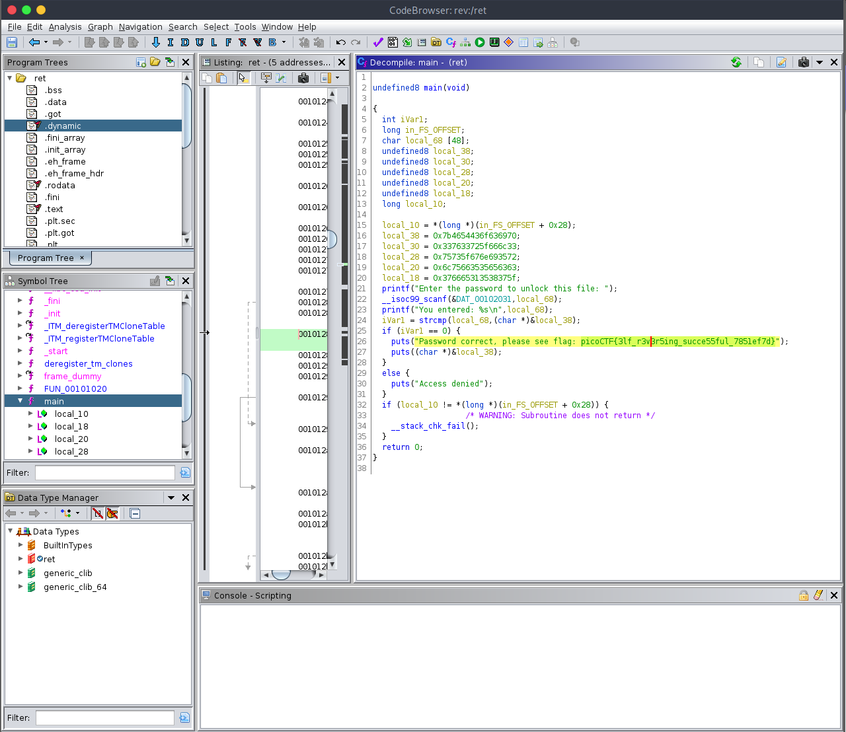This screenshot has width=846, height=732.
Task: Open the File menu
Action: point(15,26)
